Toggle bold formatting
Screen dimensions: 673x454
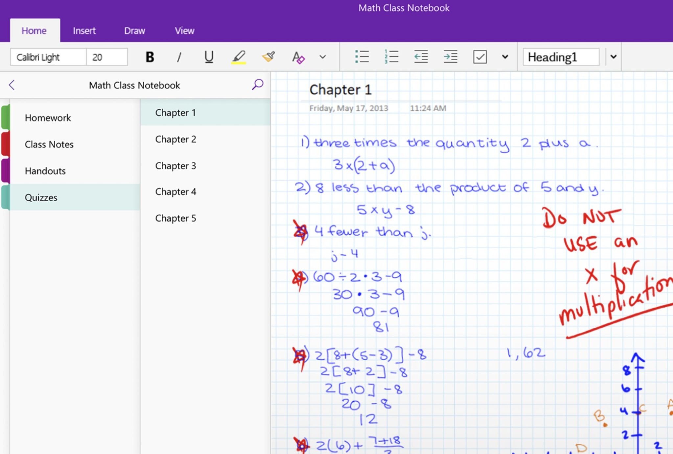150,57
